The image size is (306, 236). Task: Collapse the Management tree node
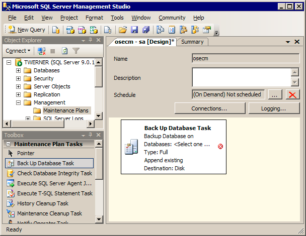click(x=19, y=102)
